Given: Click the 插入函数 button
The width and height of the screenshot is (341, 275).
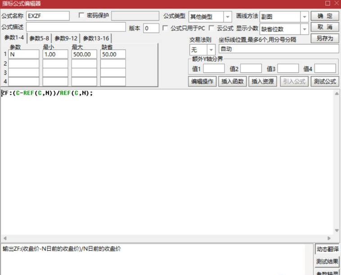Looking at the screenshot, I should (232, 81).
